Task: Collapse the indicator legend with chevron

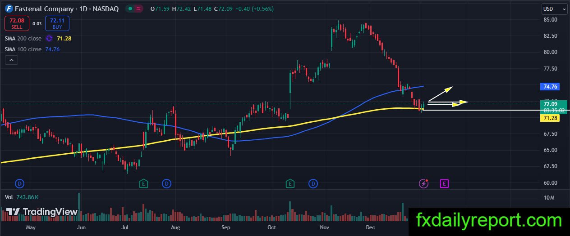Action: 11,60
